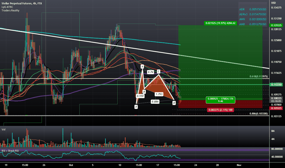This screenshot has height=168, width=285.
Task: Click the Stellar Perpetual Futures chart title
Action: pyautogui.click(x=22, y=3)
